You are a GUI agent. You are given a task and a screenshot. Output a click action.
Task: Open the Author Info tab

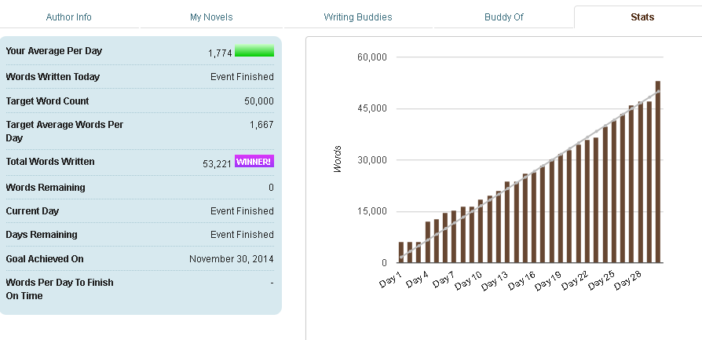69,16
